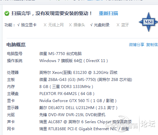Click the 微星 MS-7750 computer model text
Screen dimensions: 158x135
click(x=60, y=54)
